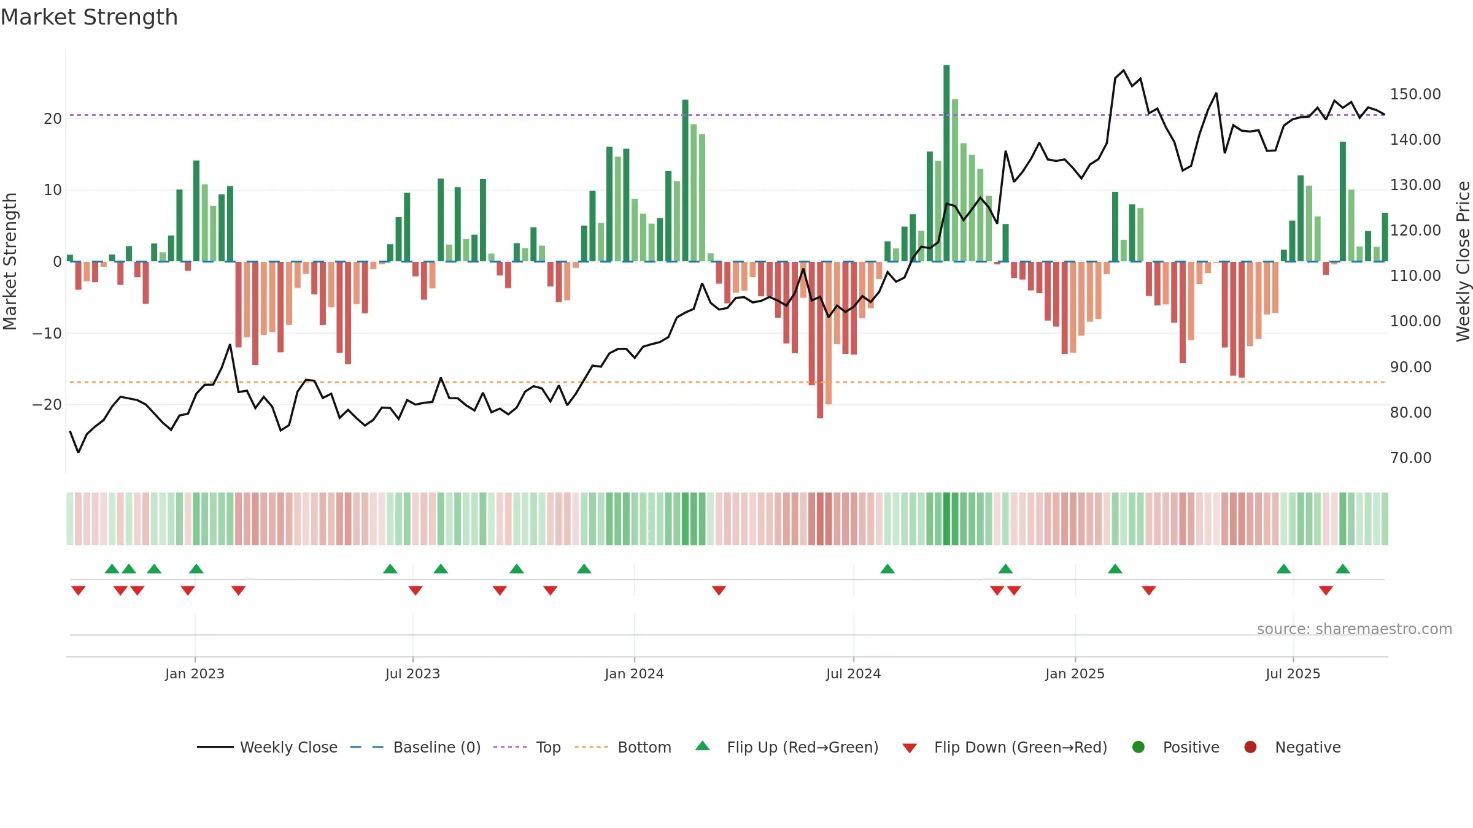The height and width of the screenshot is (828, 1473).
Task: Click the dark green heatmap cell below the tallest green bar
Action: (946, 519)
